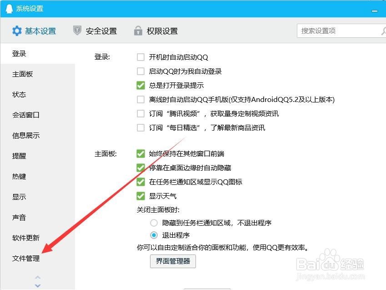Image resolution: width=386 pixels, height=290 pixels.
Task: Enable 离线时自动启动QQ手机版 checkbox
Action: click(140, 100)
